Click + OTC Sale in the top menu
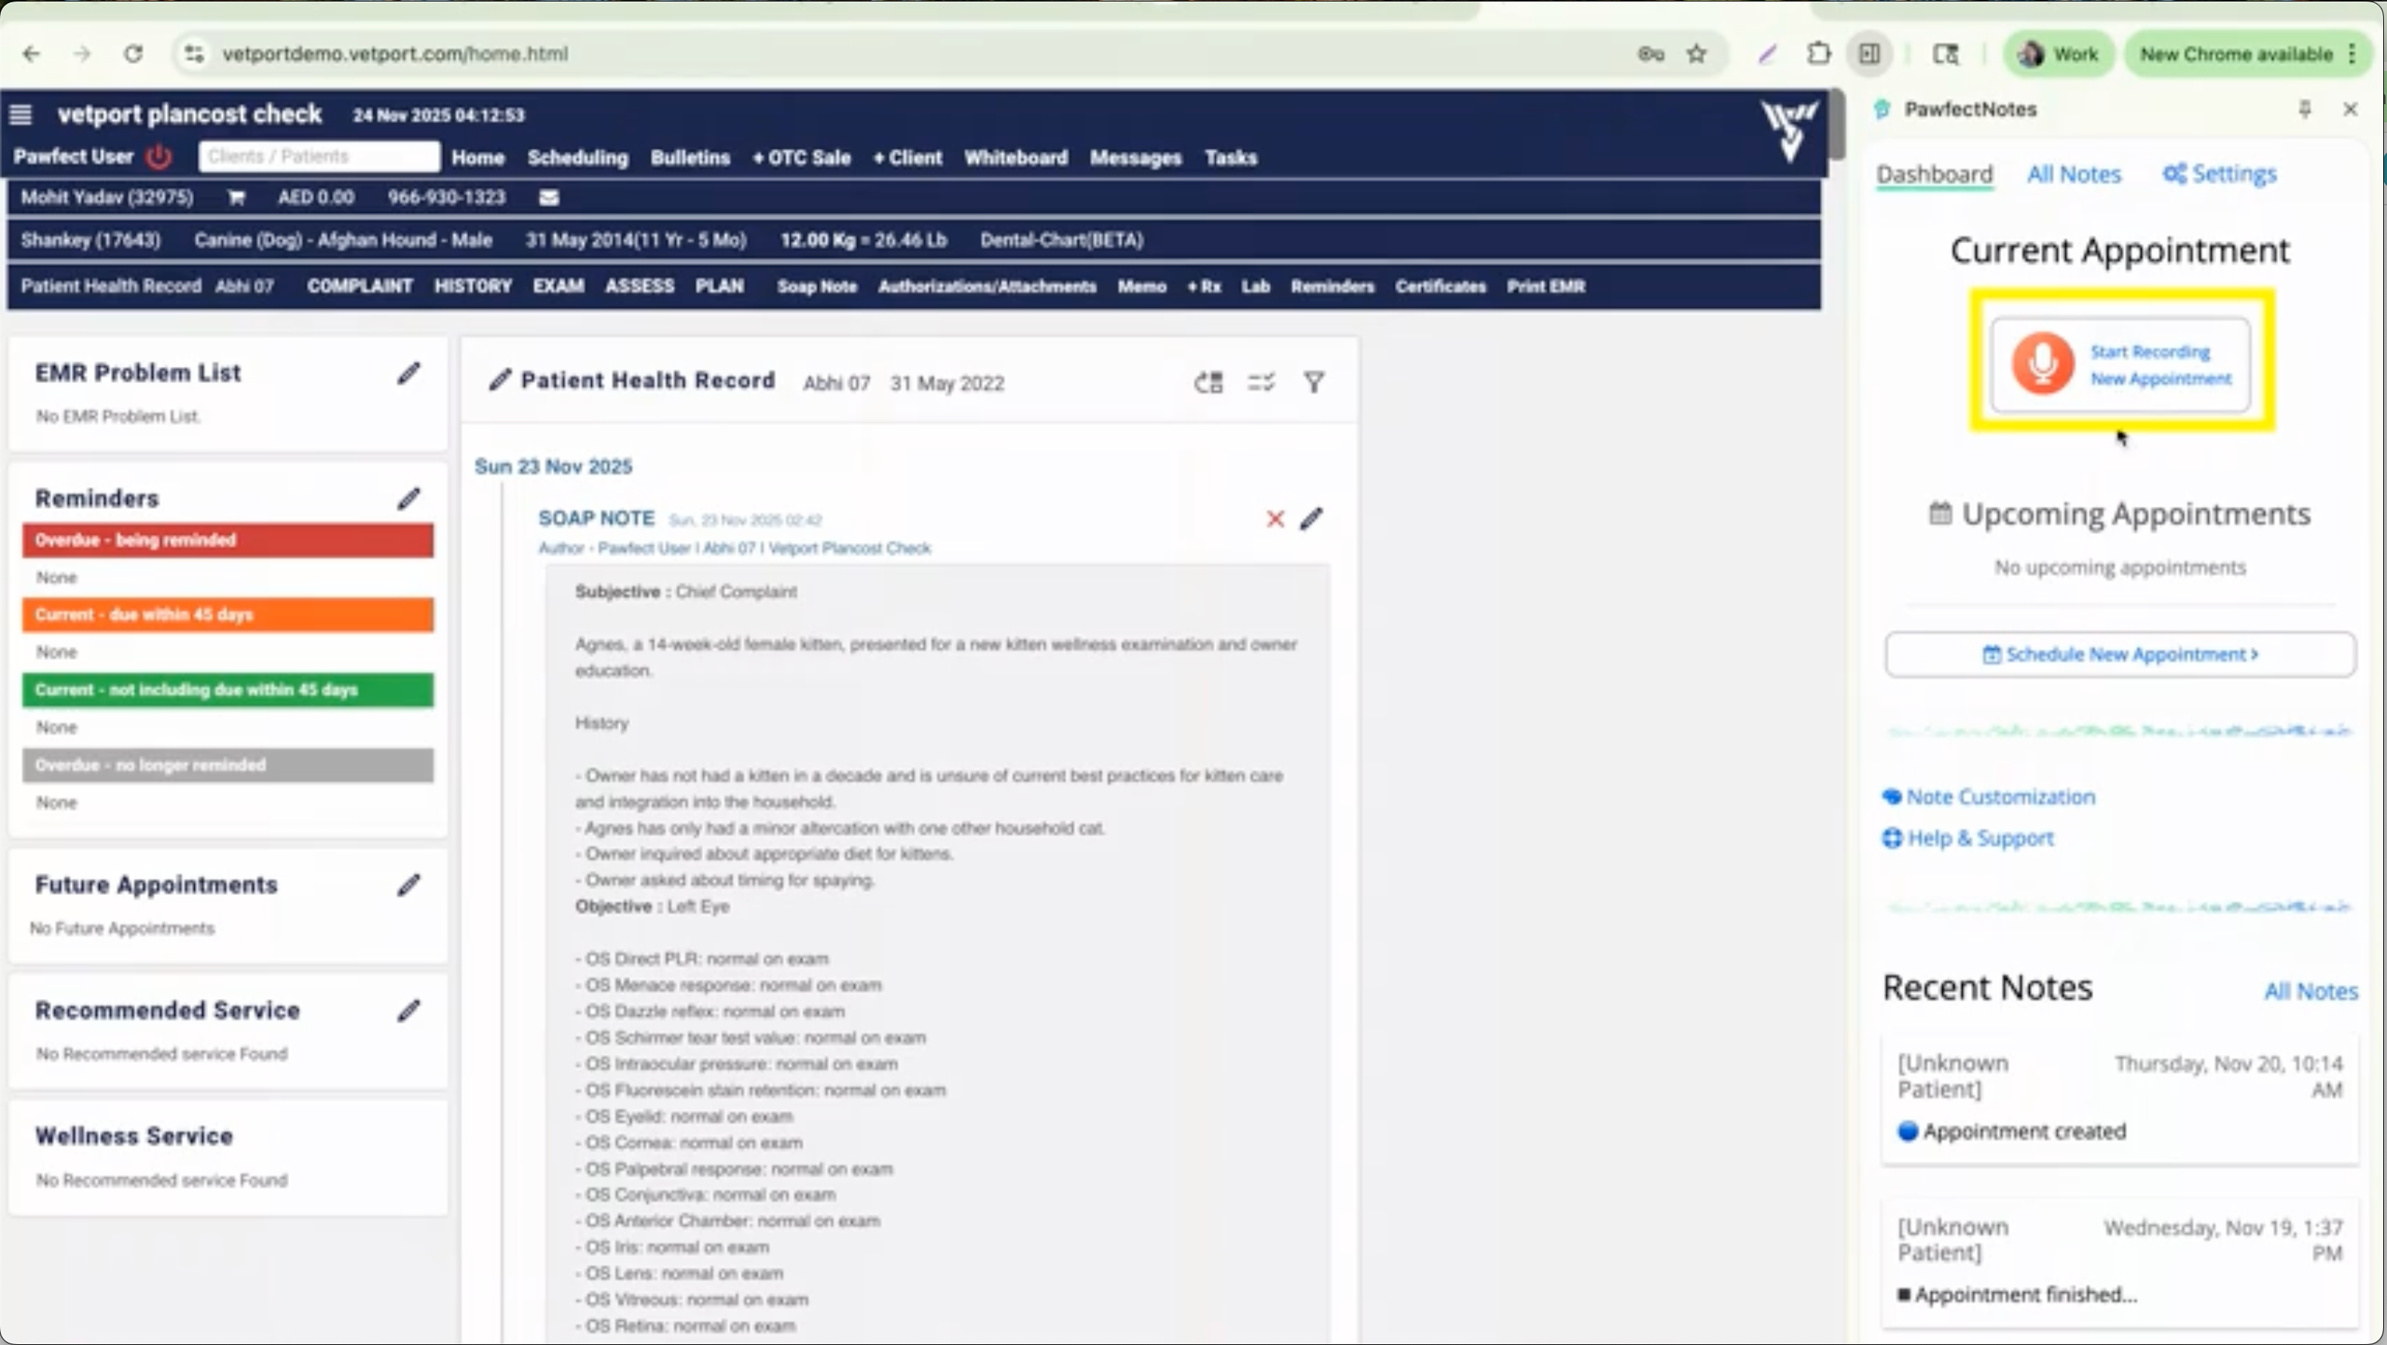This screenshot has width=2387, height=1345. (801, 158)
